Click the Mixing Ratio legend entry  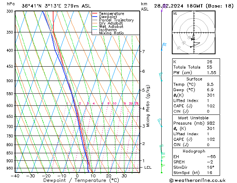111,33
